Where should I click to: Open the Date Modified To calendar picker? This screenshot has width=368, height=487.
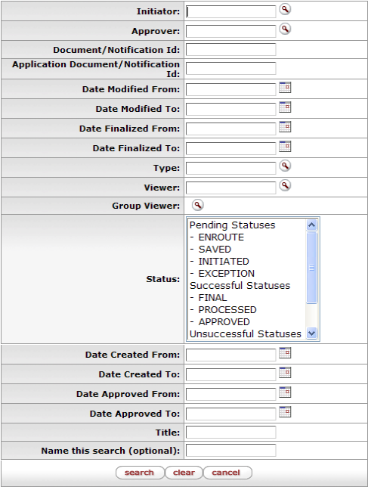pyautogui.click(x=285, y=107)
